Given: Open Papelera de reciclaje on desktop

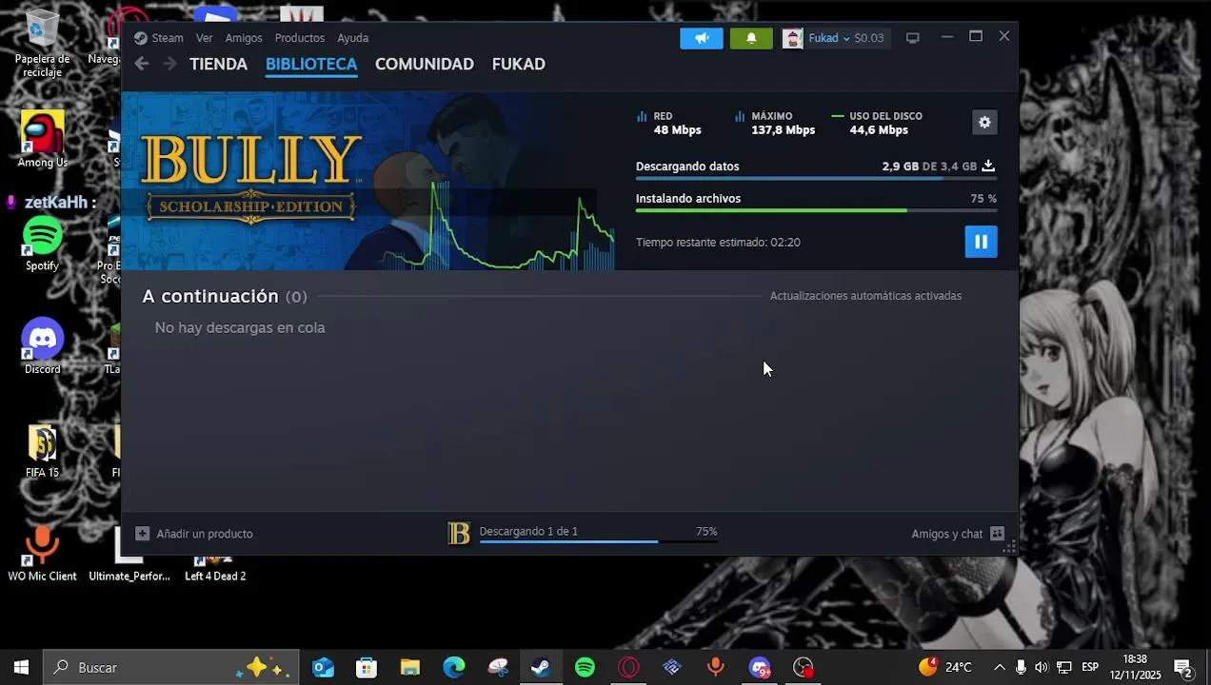Looking at the screenshot, I should 42,43.
